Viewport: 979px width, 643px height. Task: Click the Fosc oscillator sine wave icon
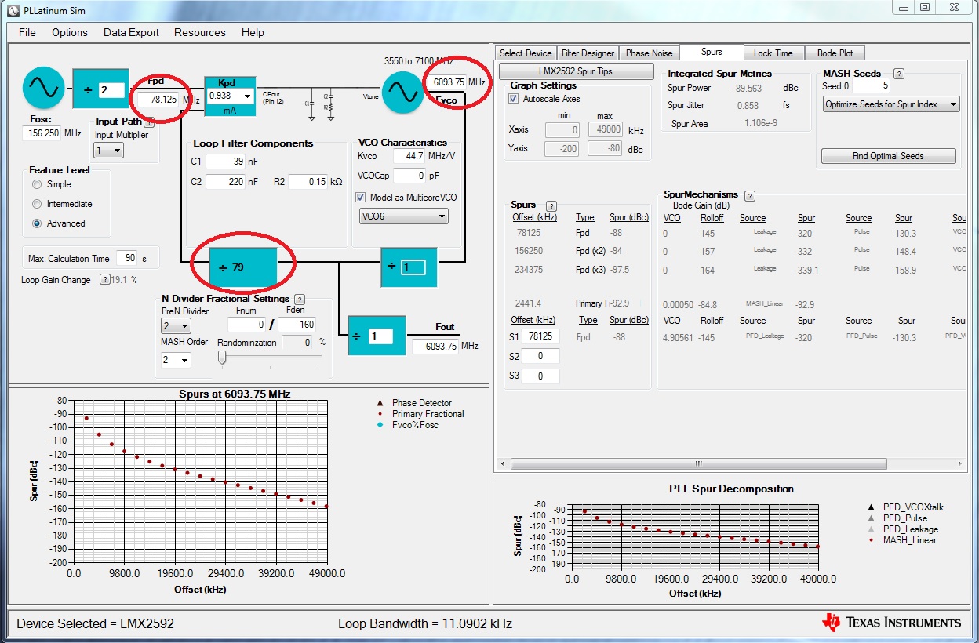(44, 88)
